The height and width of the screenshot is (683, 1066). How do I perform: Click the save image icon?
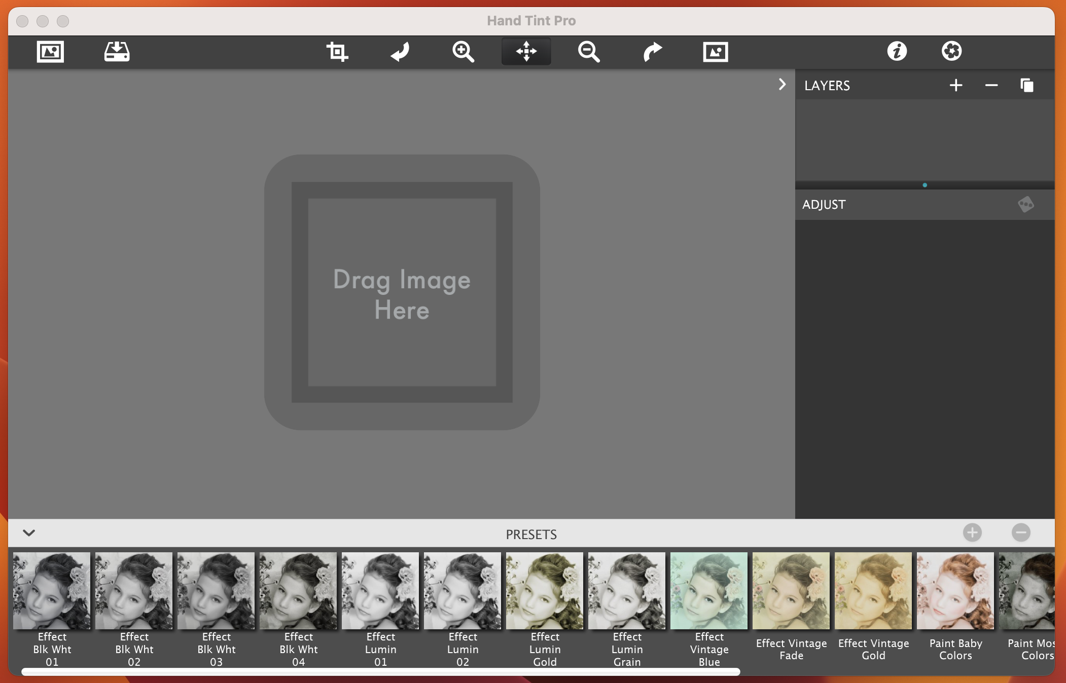117,52
